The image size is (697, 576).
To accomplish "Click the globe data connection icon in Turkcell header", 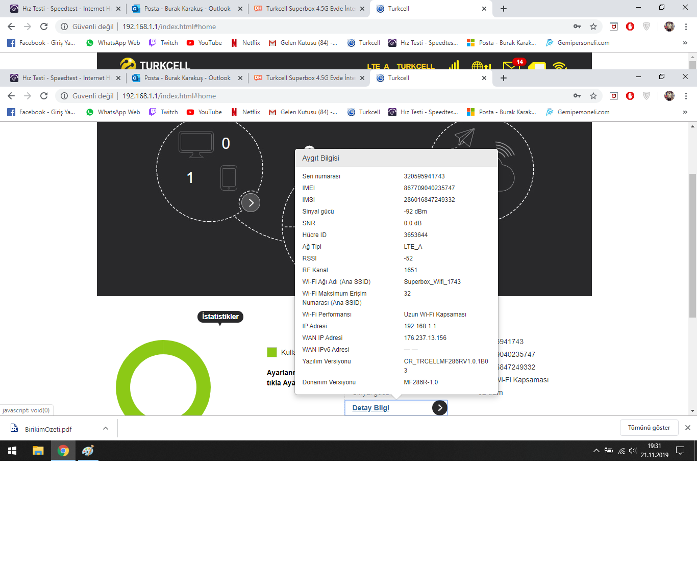I will coord(481,65).
